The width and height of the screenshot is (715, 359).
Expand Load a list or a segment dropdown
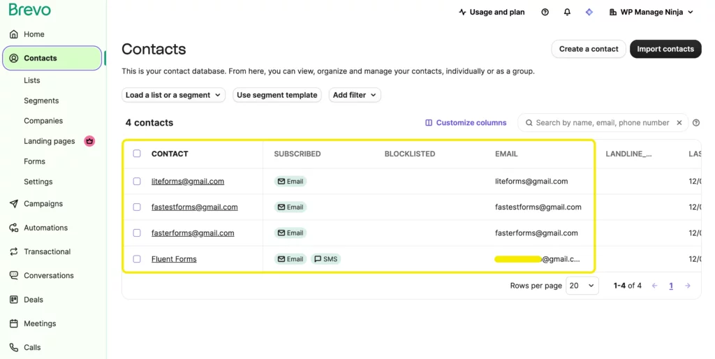click(x=173, y=95)
